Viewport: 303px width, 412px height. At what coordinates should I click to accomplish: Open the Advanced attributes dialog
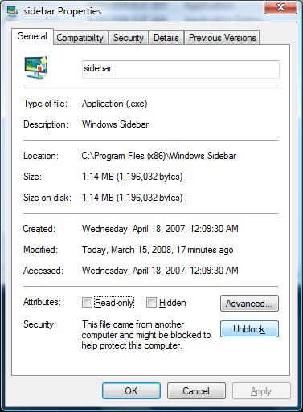tap(249, 303)
